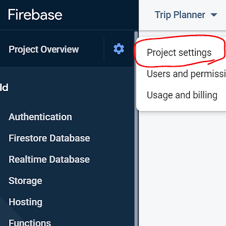Click the sidebar vertical scrollbar
This screenshot has width=226, height=226.
click(136, 129)
